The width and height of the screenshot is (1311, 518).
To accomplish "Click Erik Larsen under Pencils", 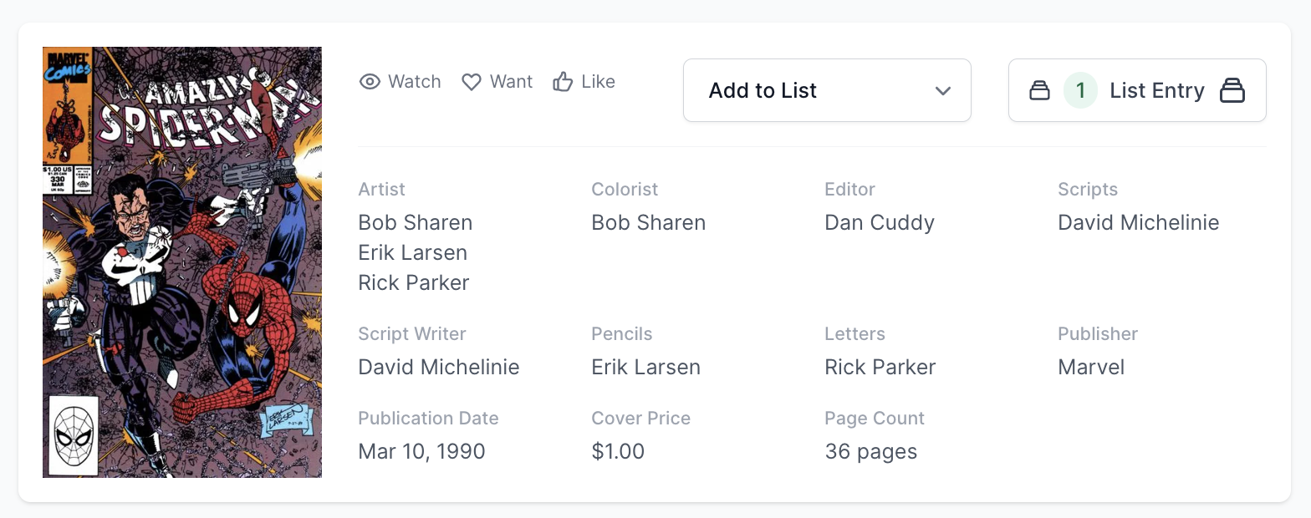I will pyautogui.click(x=645, y=367).
